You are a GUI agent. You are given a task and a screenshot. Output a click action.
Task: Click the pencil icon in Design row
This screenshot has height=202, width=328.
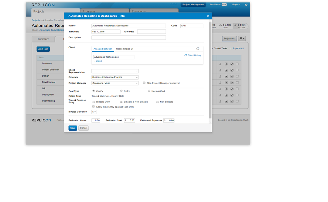(x=232, y=77)
